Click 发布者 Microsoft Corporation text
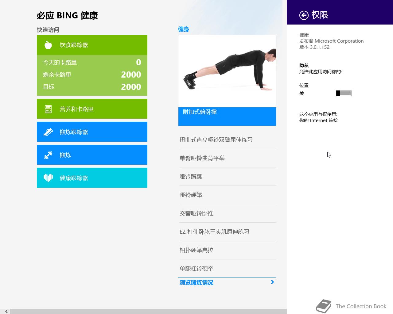The image size is (393, 314). (x=331, y=41)
